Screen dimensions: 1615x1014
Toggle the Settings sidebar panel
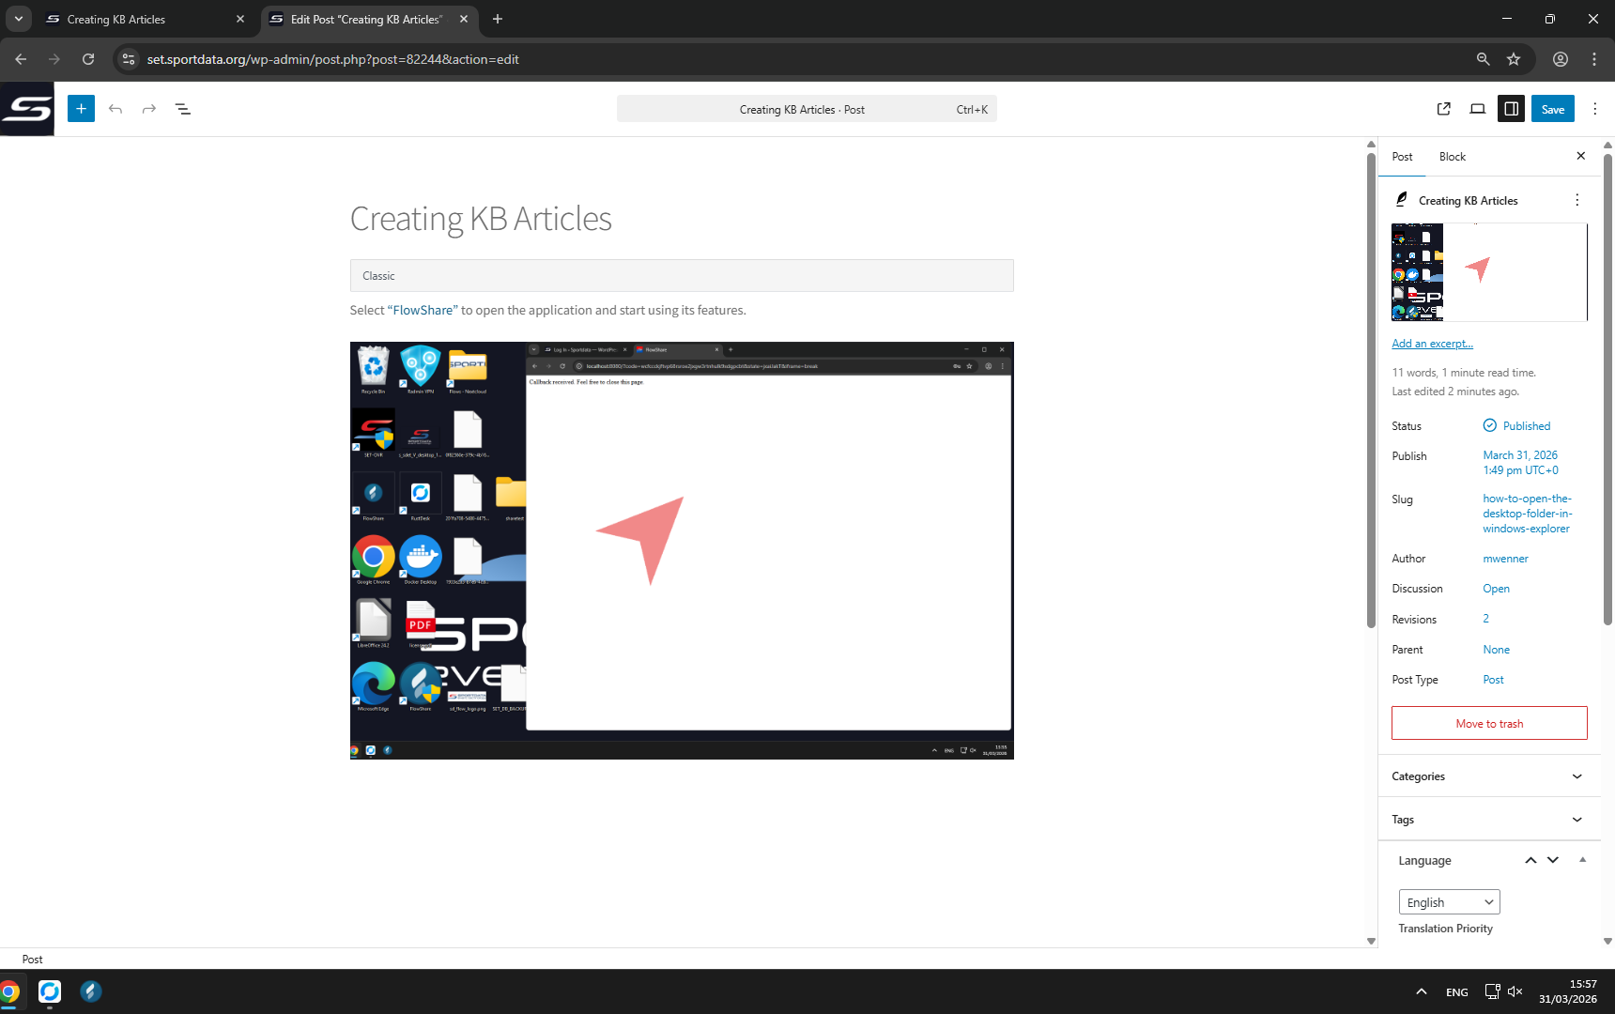coord(1511,109)
